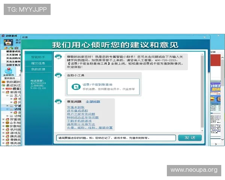Viewport: 225px width, 180px height.
Task: Click the 边锋游戏 logo icon in title bar
Action: click(x=3, y=36)
